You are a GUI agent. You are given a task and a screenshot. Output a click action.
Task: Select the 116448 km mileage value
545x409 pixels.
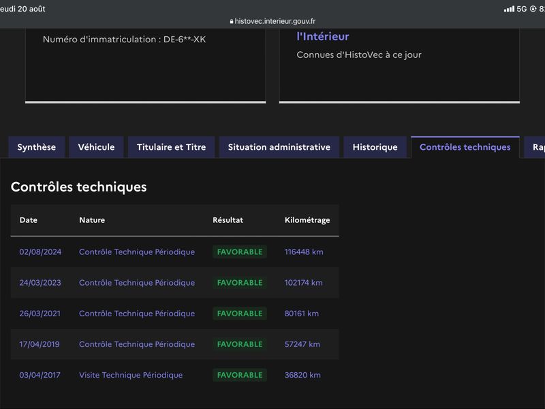304,252
